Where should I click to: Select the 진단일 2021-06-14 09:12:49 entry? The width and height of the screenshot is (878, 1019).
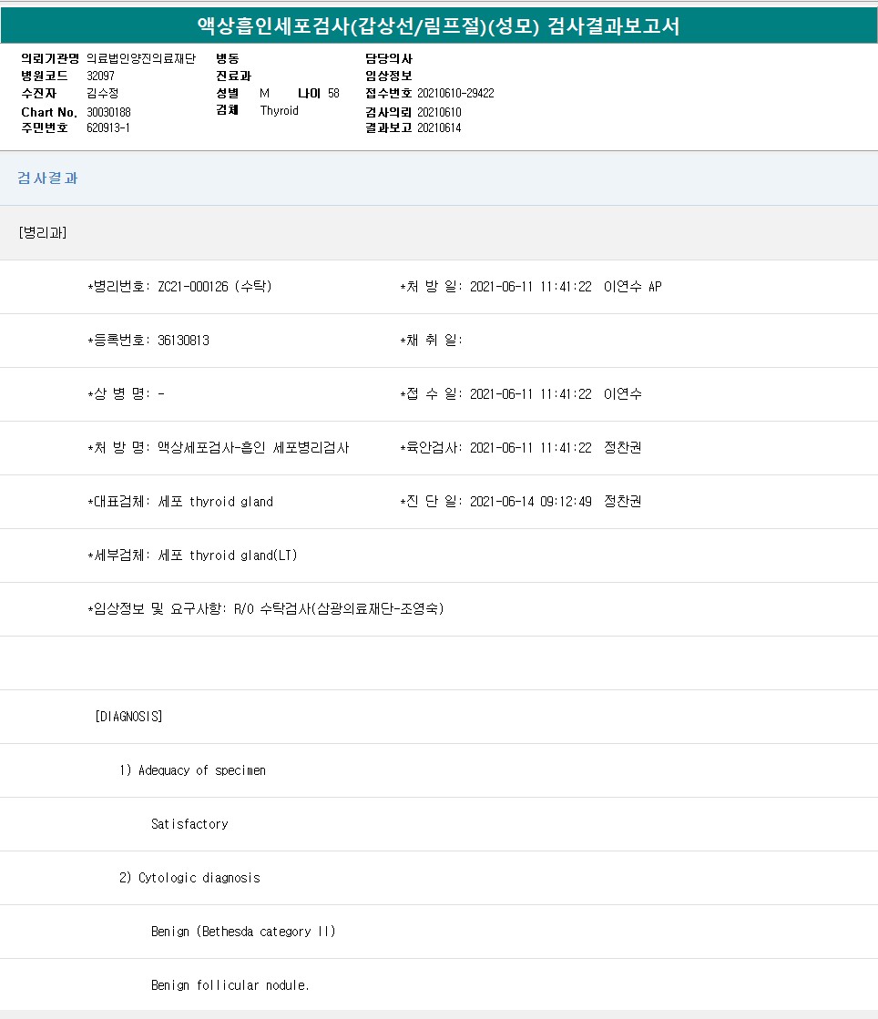tap(521, 502)
